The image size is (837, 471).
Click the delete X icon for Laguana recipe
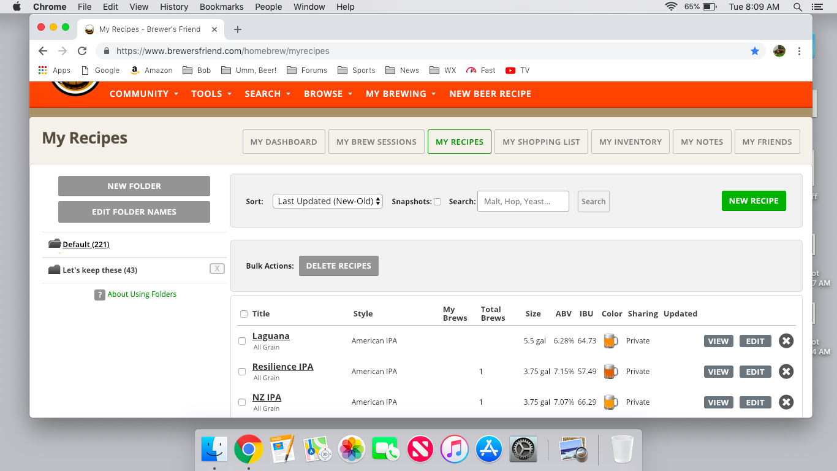coord(786,341)
